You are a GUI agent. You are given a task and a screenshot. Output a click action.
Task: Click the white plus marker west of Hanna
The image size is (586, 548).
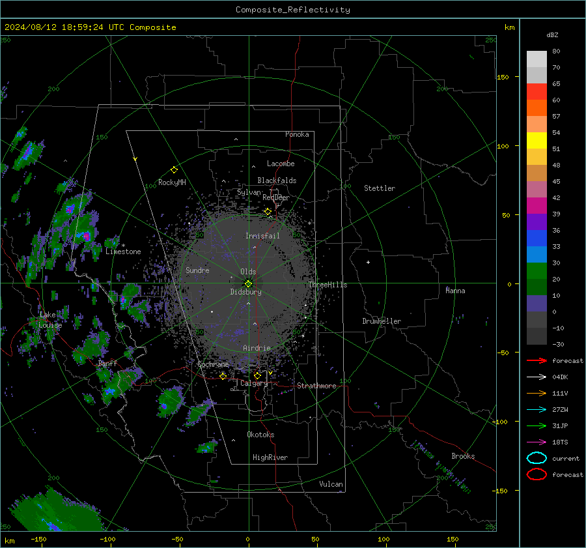[368, 262]
